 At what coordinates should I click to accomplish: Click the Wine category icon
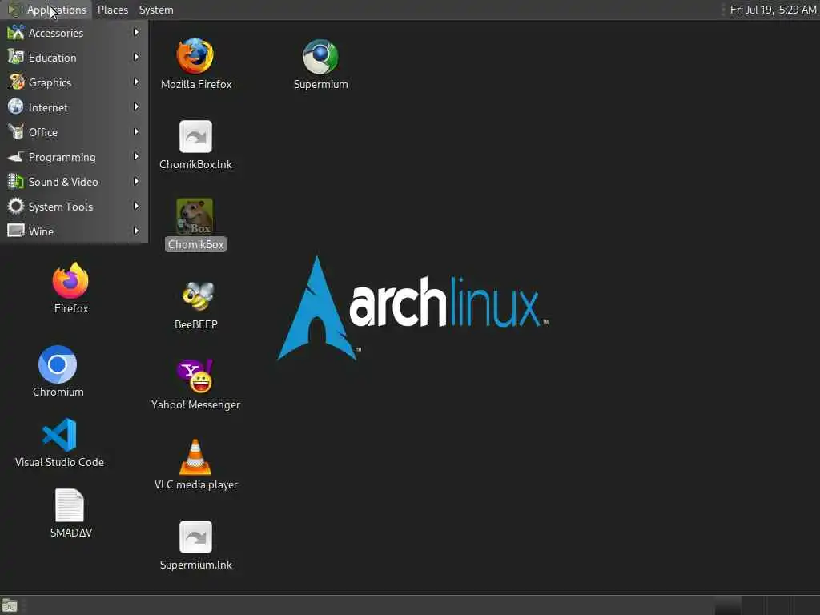16,231
